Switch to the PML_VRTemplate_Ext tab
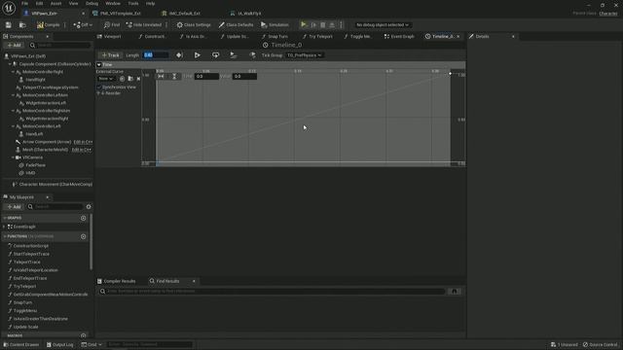The height and width of the screenshot is (350, 623). click(x=121, y=13)
